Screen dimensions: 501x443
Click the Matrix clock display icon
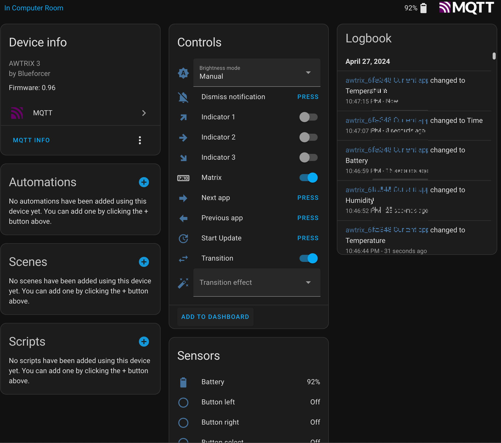(183, 178)
